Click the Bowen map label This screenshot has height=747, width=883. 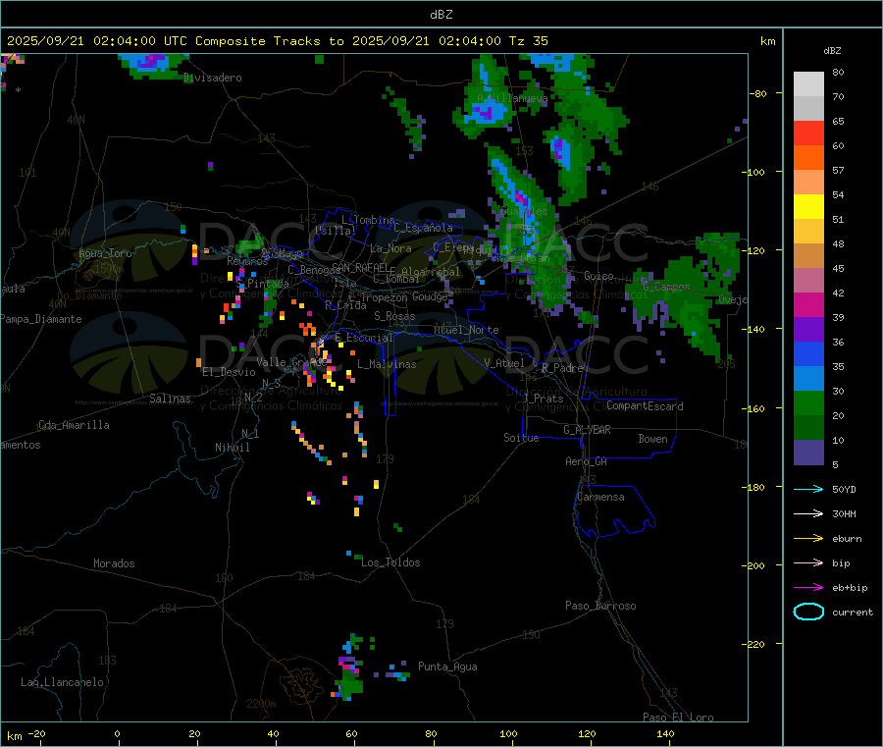tap(652, 439)
